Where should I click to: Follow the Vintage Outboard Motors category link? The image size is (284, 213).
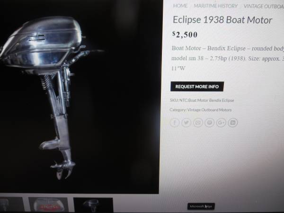click(209, 110)
